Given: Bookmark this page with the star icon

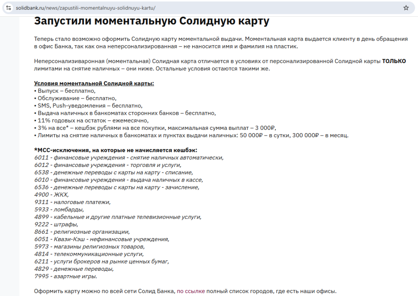Looking at the screenshot, I should click(x=406, y=8).
